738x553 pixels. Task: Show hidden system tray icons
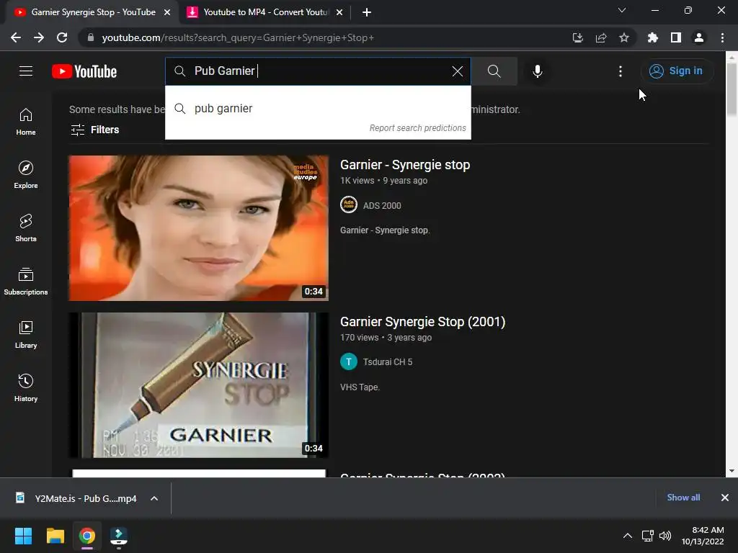(x=628, y=536)
